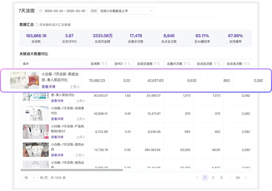Expand the 10 条/页 page size selector
Screen dimensions: 272x191
[30, 178]
